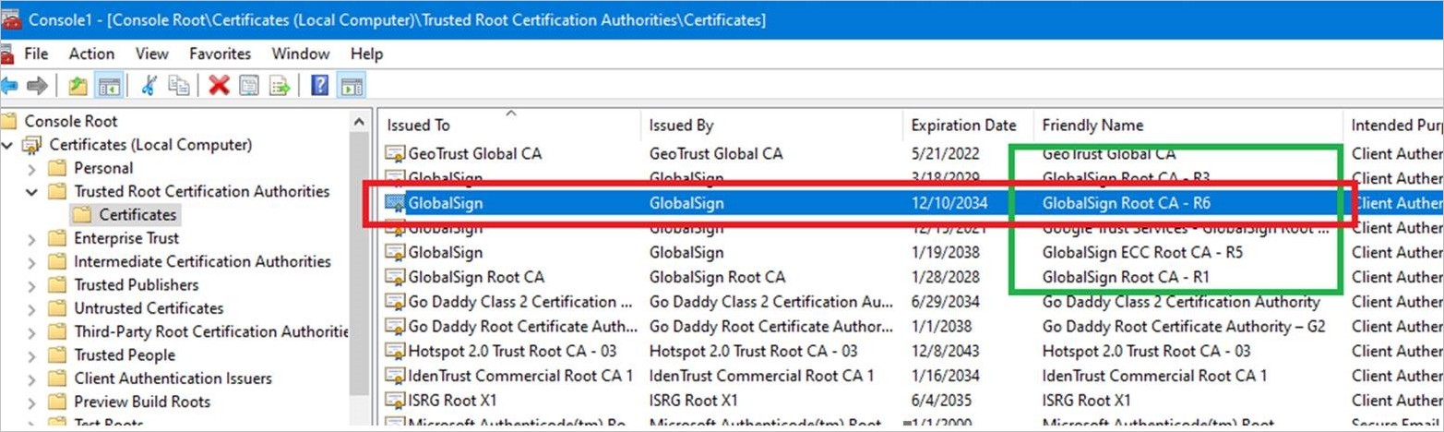Screen dimensions: 1444x432
Task: Expand Third-Party Root Certification Authorities arrow
Action: coord(33,332)
